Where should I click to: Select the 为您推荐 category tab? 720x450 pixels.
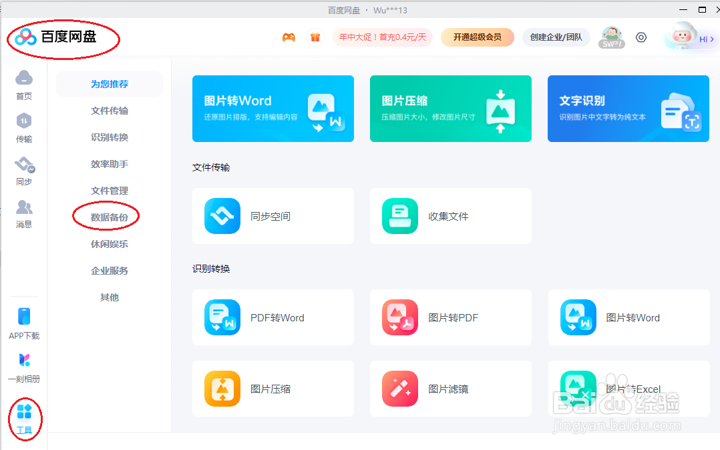click(110, 84)
